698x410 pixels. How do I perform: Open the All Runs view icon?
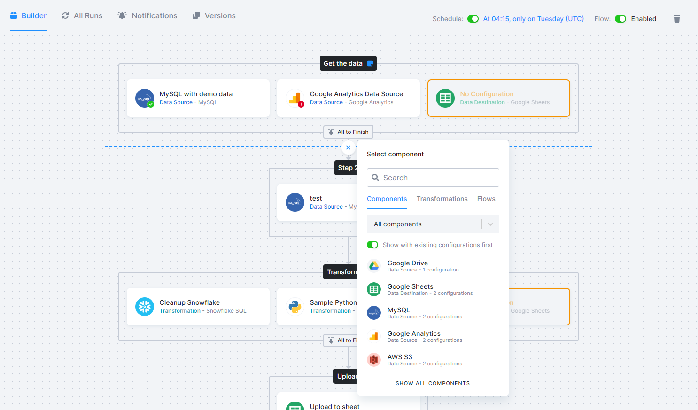(65, 15)
